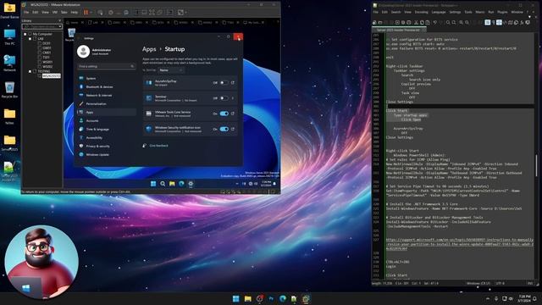542x305 pixels.
Task: Click Apps in the Settings breadcrumb
Action: coord(149,49)
